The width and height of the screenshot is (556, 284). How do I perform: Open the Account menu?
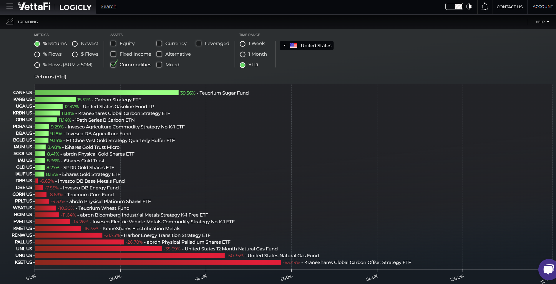543,6
